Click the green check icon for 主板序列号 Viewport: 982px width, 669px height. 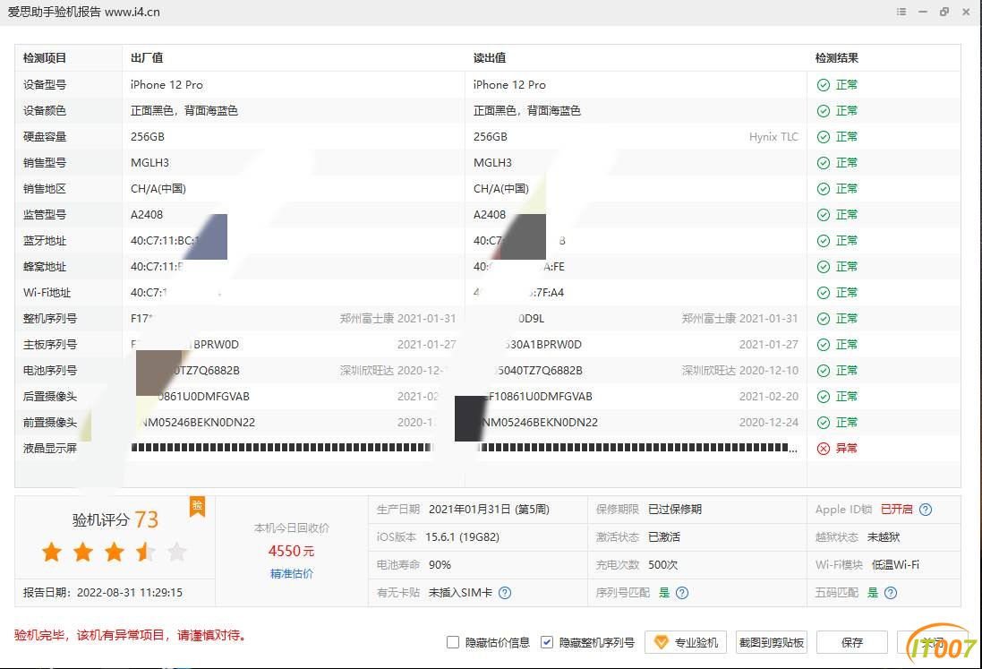click(x=824, y=345)
